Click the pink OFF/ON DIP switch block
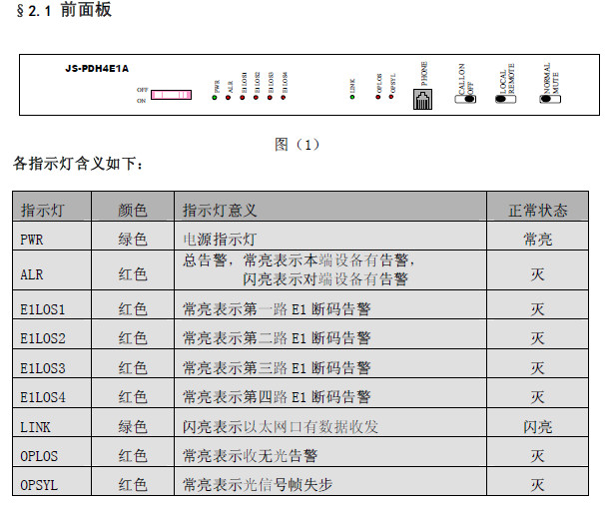 click(172, 95)
